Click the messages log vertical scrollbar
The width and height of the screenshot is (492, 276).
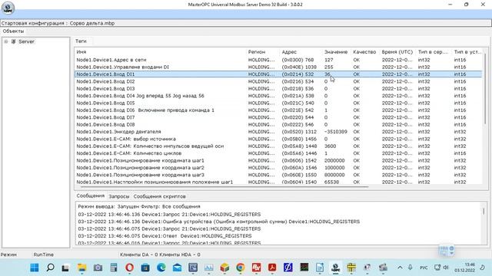[484, 212]
